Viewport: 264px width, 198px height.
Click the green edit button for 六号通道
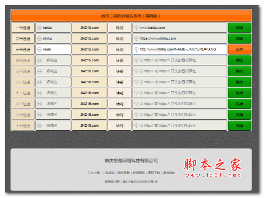click(x=240, y=82)
